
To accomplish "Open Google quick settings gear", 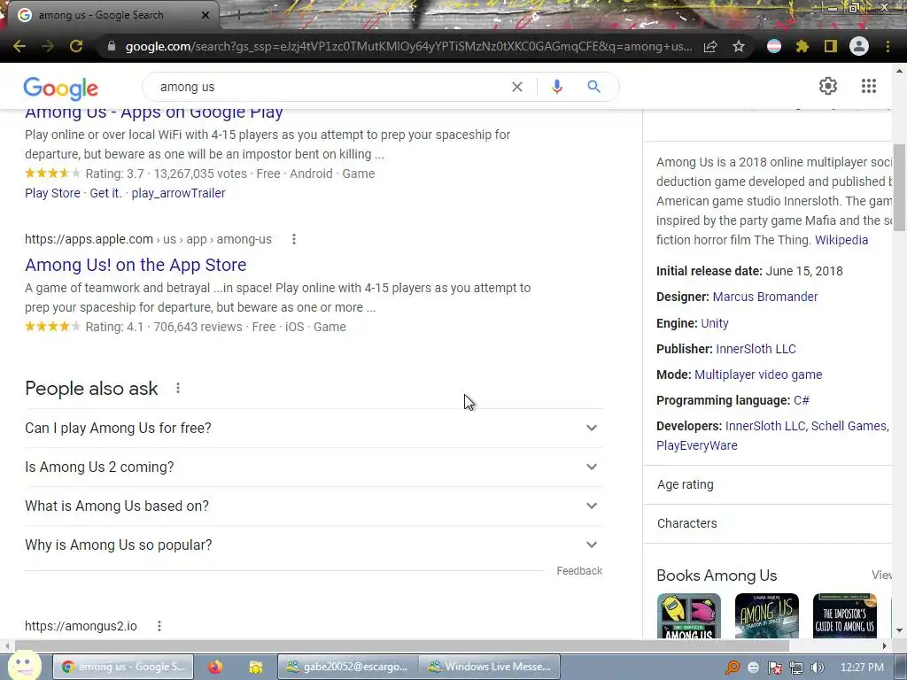I will click(x=828, y=86).
